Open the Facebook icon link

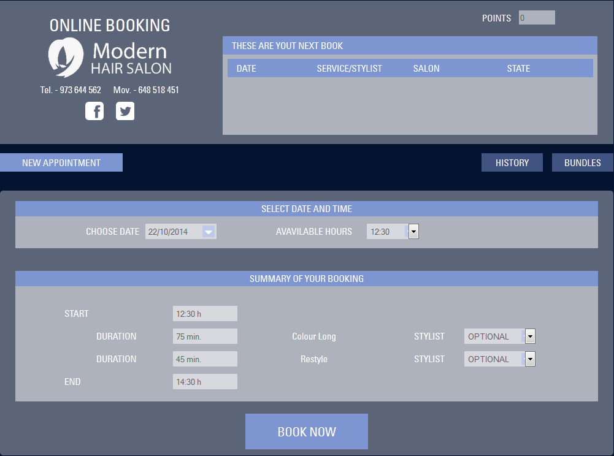click(x=94, y=111)
